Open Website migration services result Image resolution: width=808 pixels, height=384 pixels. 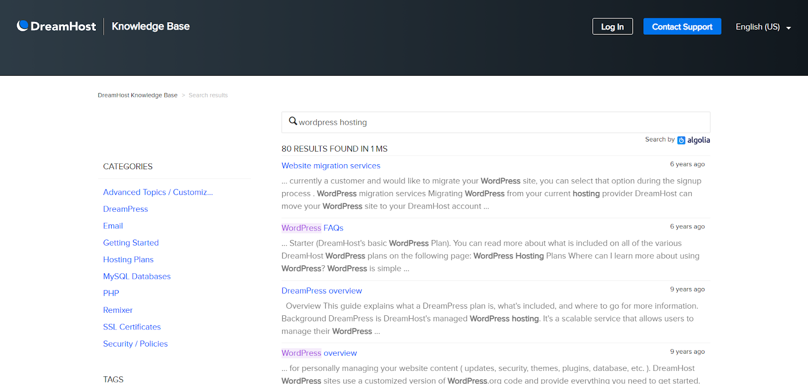pos(331,166)
